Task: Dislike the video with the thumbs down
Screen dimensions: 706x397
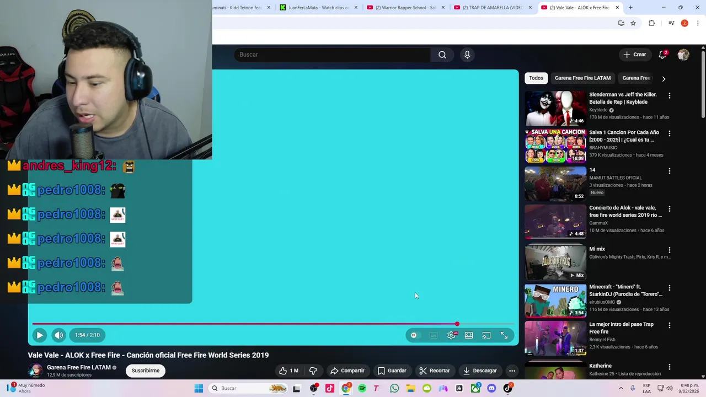Action: 313,371
